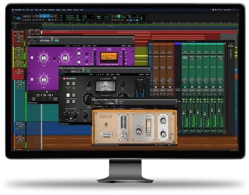Screen dimensions: 249x195
Task: Click the main counter showing 11|3|411
Action: pos(70,16)
